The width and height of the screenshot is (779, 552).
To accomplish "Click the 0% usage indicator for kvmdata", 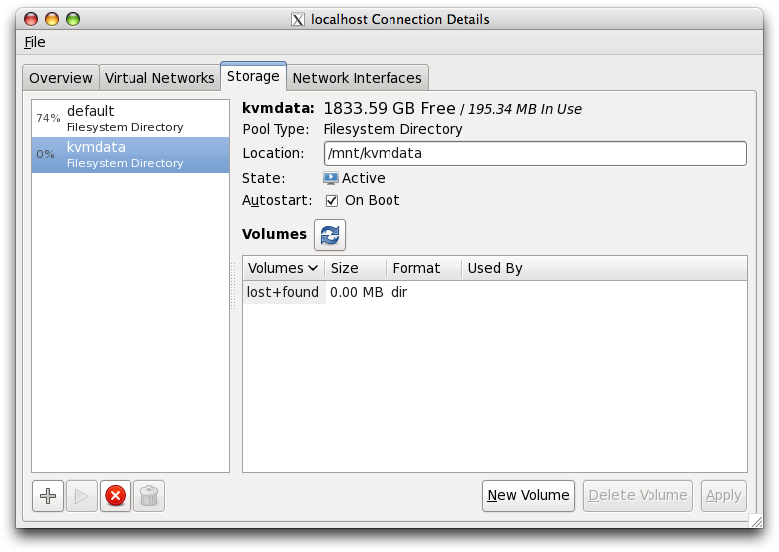I will (x=45, y=155).
